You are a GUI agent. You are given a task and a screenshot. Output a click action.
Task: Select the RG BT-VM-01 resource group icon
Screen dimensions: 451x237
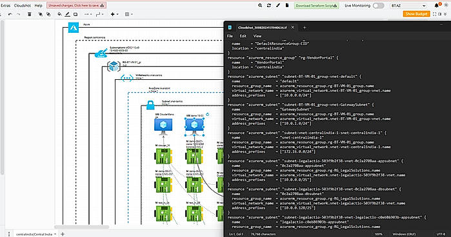tap(114, 66)
